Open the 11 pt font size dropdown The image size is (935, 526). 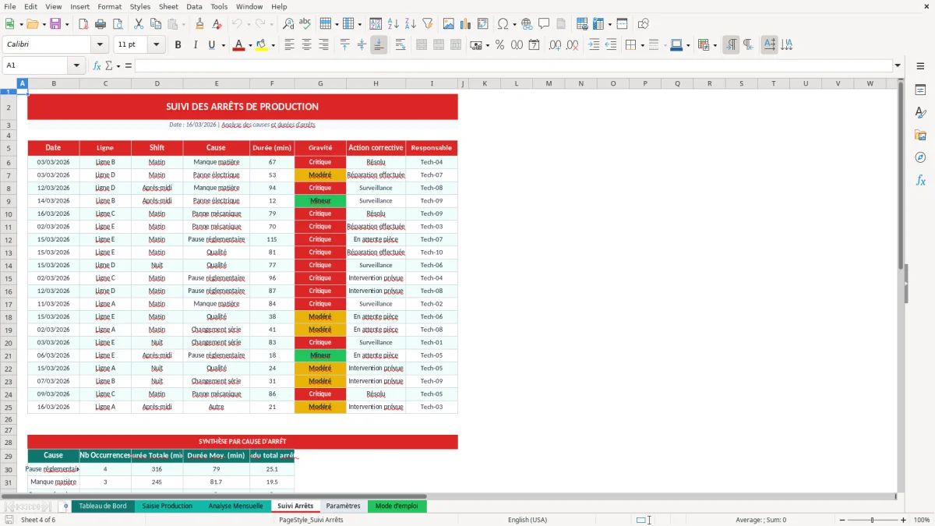pos(157,45)
